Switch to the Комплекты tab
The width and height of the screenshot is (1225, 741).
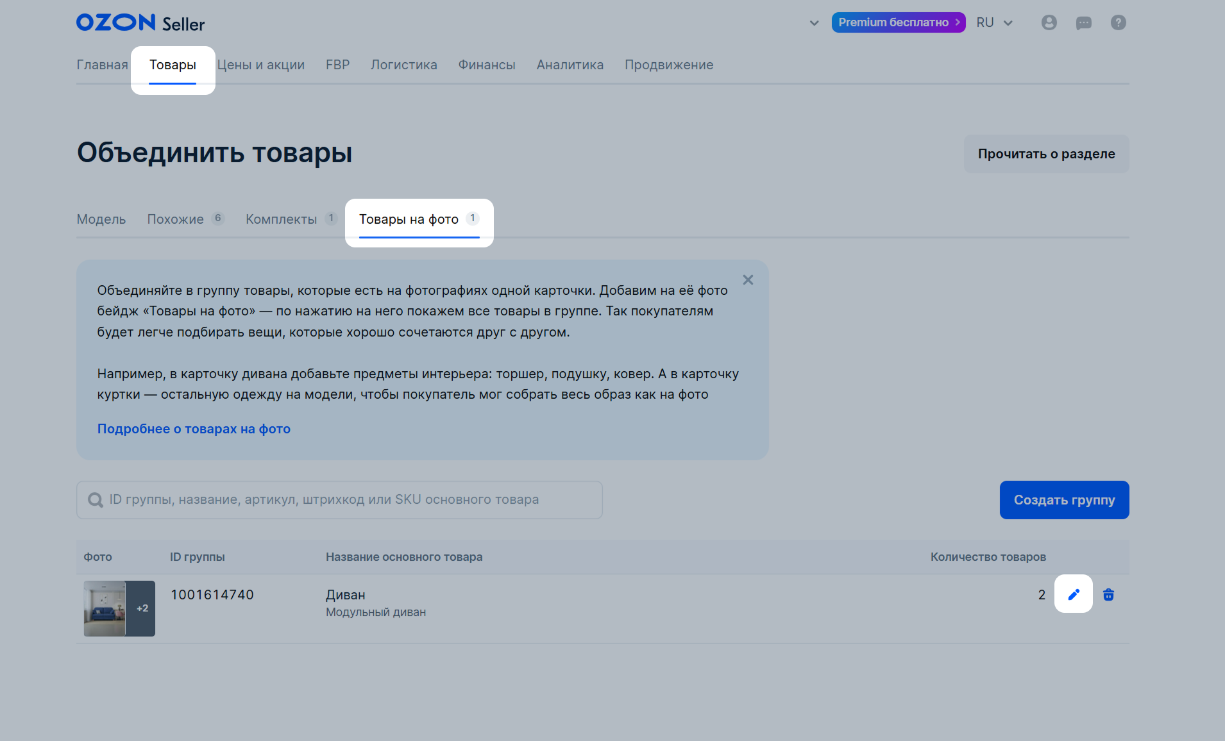[291, 219]
